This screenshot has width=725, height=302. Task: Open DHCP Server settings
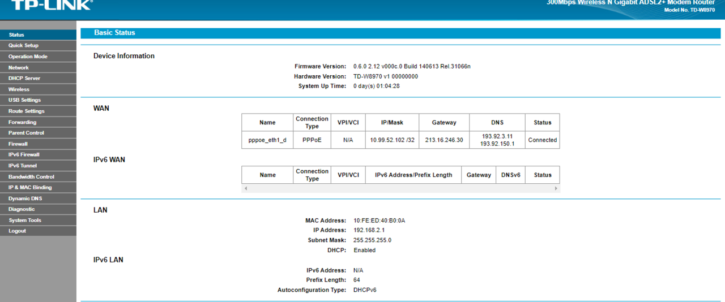[x=38, y=78]
